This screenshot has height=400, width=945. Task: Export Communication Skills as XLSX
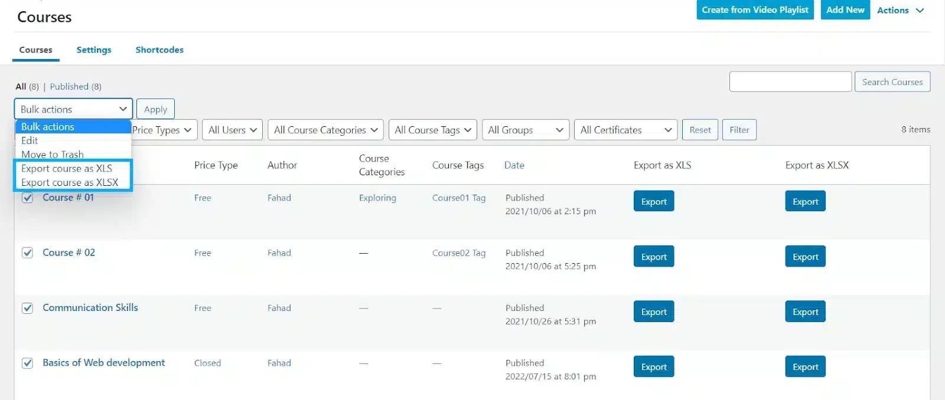pos(805,312)
